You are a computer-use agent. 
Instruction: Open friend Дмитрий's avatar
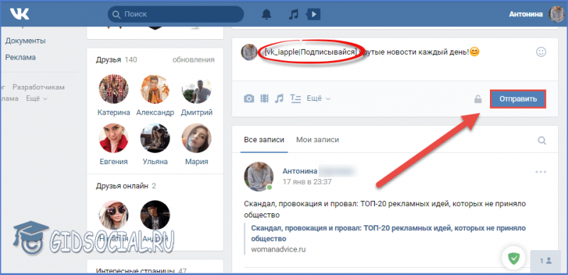tap(197, 90)
